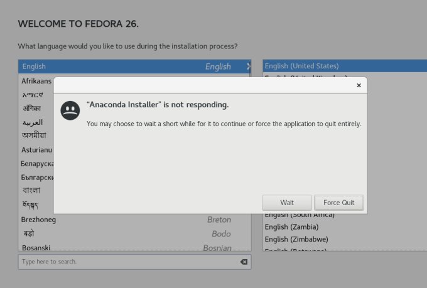Clear the language search field
The image size is (427, 288).
pyautogui.click(x=244, y=262)
